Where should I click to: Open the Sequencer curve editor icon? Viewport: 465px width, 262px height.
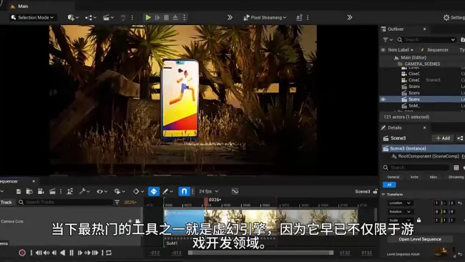tap(235, 191)
